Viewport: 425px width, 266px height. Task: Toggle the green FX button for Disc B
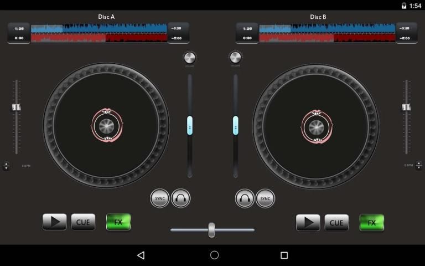[371, 223]
